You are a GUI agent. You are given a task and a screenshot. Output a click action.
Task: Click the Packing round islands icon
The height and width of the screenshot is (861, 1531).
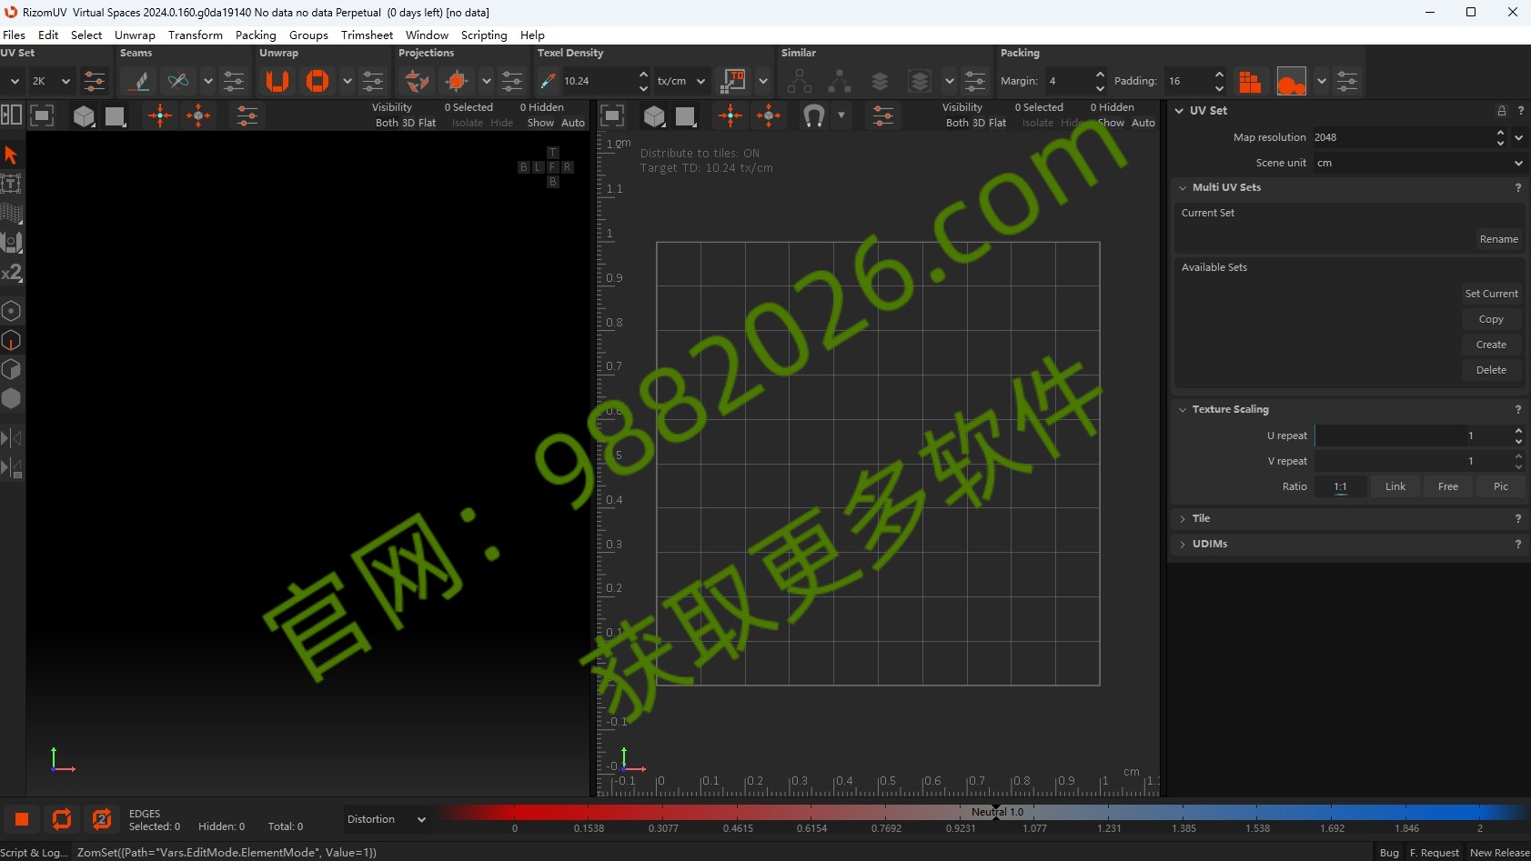[1291, 81]
